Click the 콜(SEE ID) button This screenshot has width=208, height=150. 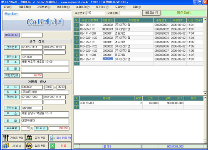(x=12, y=35)
